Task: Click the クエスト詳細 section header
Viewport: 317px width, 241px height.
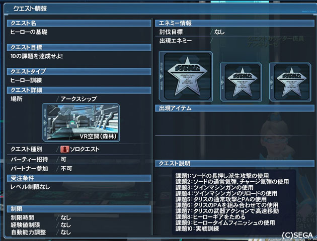Action: click(79, 90)
